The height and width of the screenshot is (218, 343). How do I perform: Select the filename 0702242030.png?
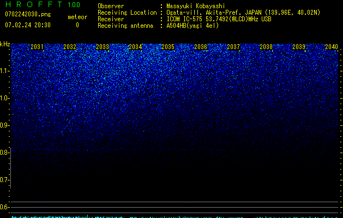28,15
